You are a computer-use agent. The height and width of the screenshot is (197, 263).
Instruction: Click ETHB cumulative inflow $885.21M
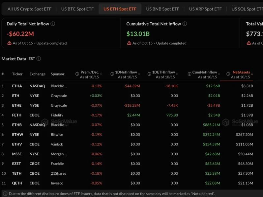(211, 125)
